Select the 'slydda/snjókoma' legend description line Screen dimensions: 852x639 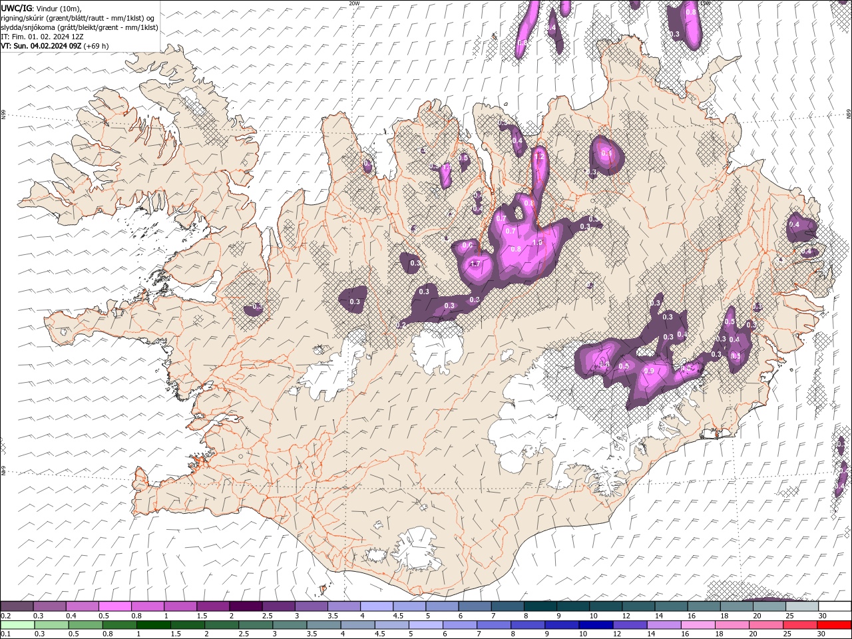coord(80,27)
